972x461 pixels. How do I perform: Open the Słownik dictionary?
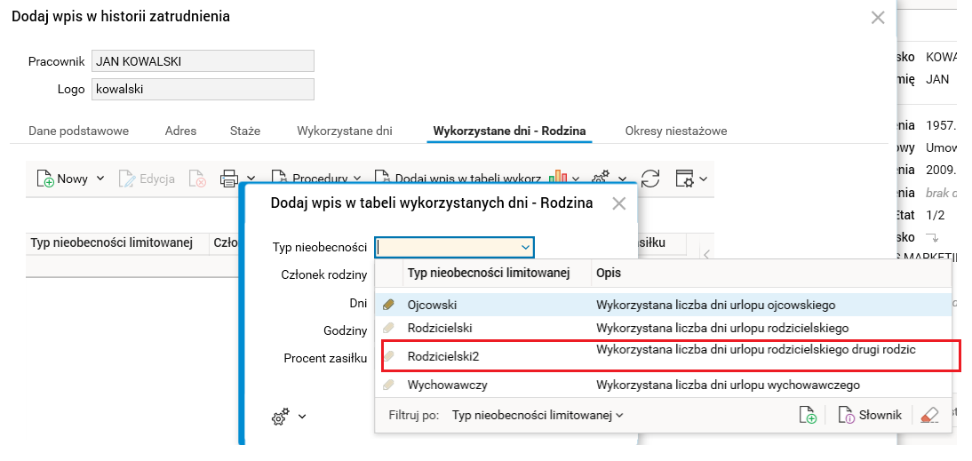click(870, 415)
